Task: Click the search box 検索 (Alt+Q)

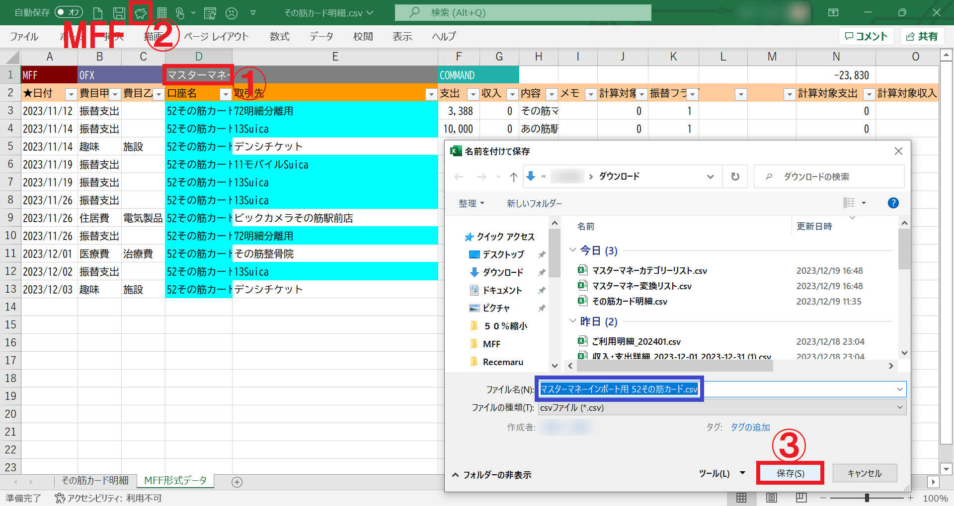Action: (523, 13)
